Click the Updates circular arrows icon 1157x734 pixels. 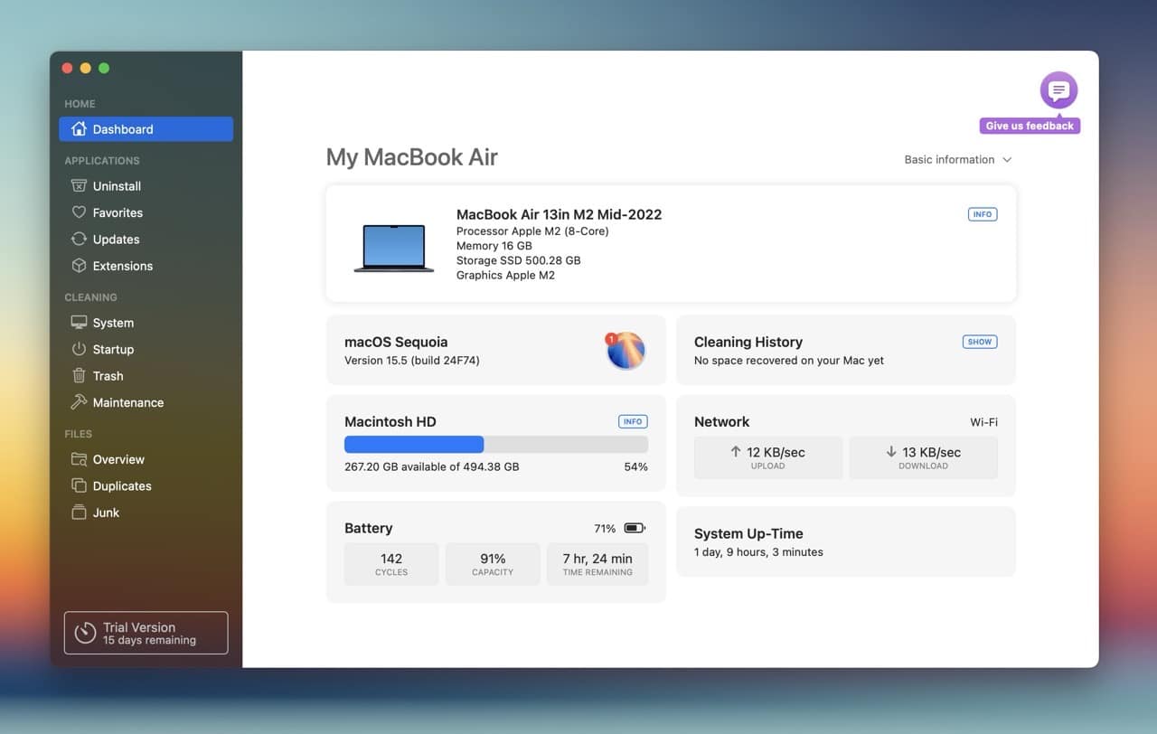[x=80, y=240]
